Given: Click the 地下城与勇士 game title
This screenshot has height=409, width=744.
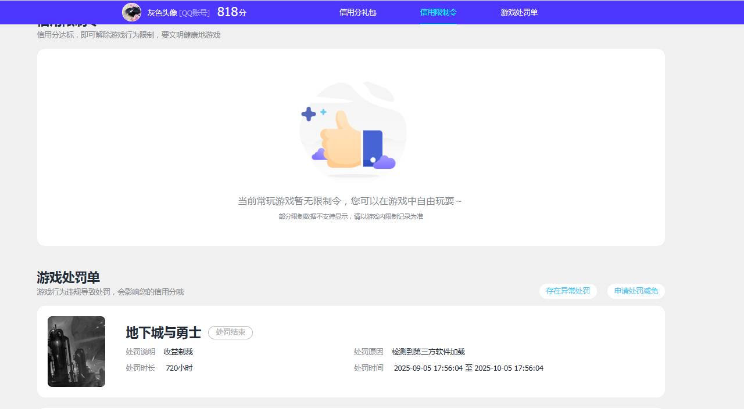Looking at the screenshot, I should pyautogui.click(x=163, y=333).
